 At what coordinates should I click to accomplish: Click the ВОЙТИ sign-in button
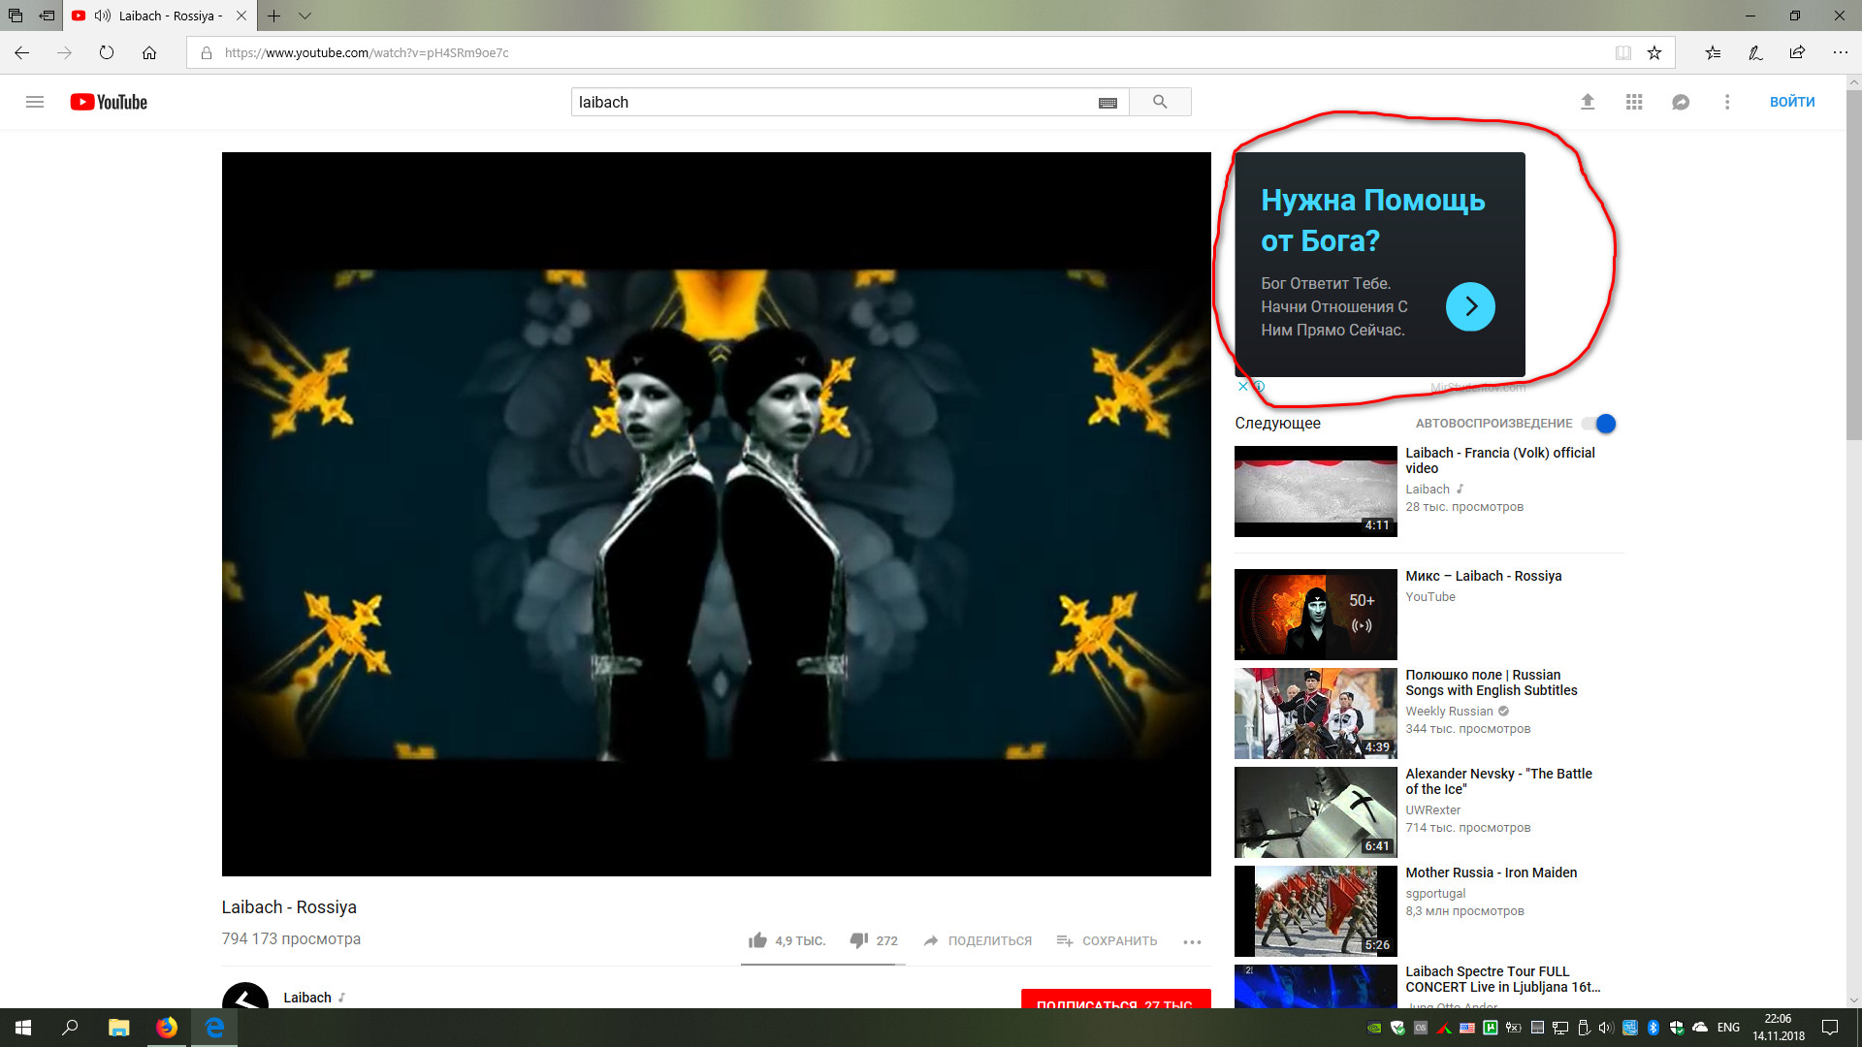pos(1792,102)
